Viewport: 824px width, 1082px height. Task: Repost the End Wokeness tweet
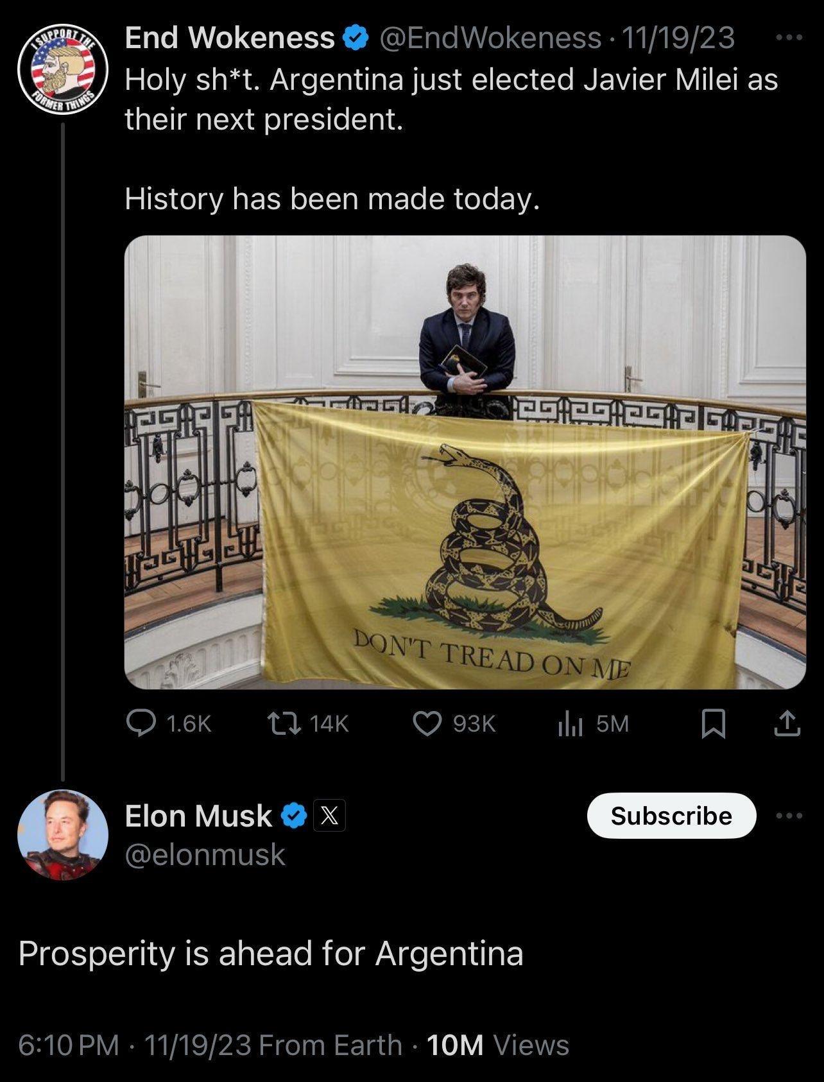tap(284, 724)
